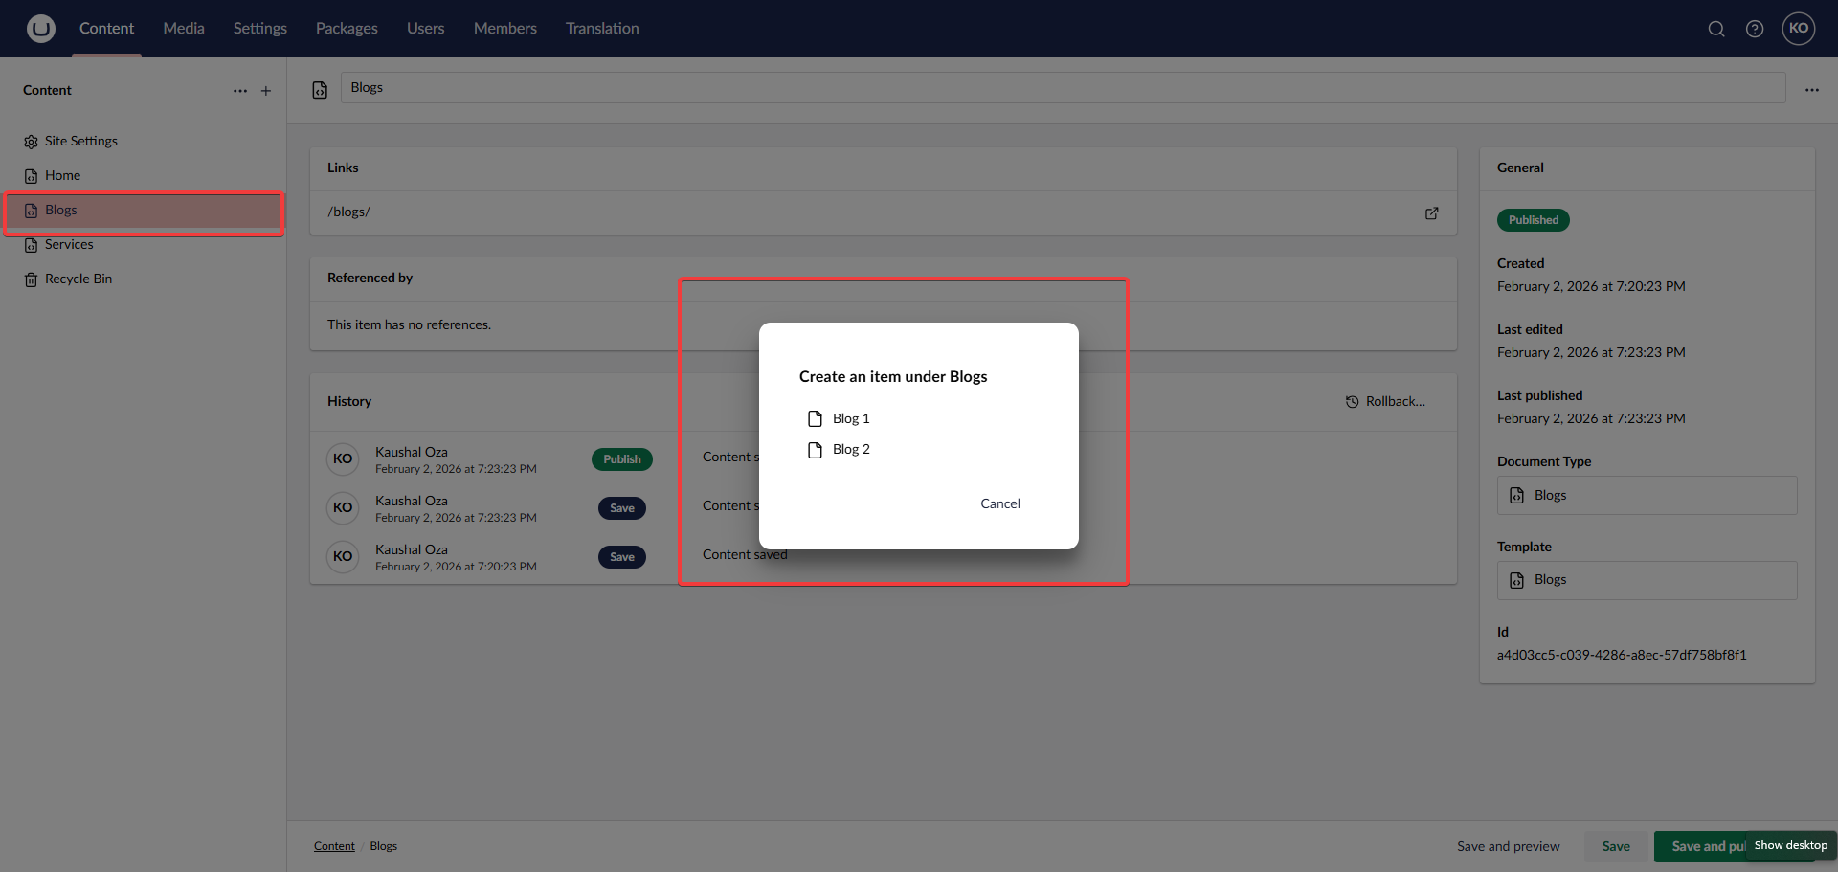Screen dimensions: 1838x872
Task: Click the Umbraco logo icon
Action: pos(40,29)
